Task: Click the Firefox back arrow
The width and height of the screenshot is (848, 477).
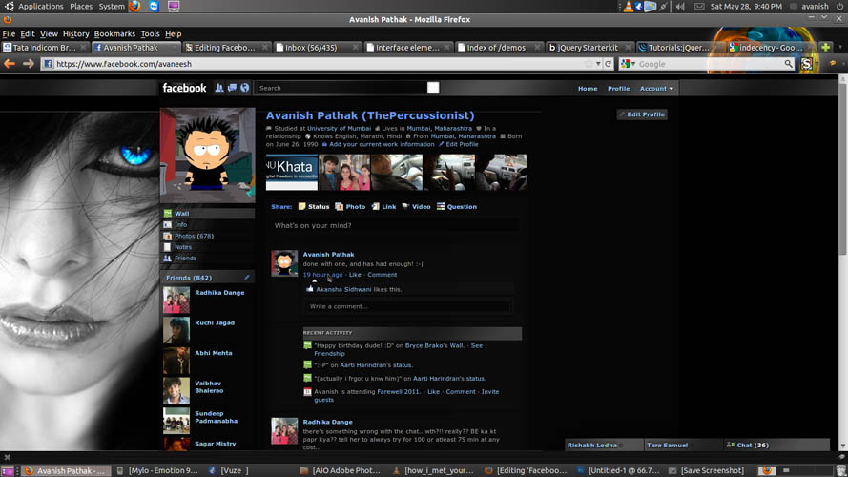Action: pos(10,64)
